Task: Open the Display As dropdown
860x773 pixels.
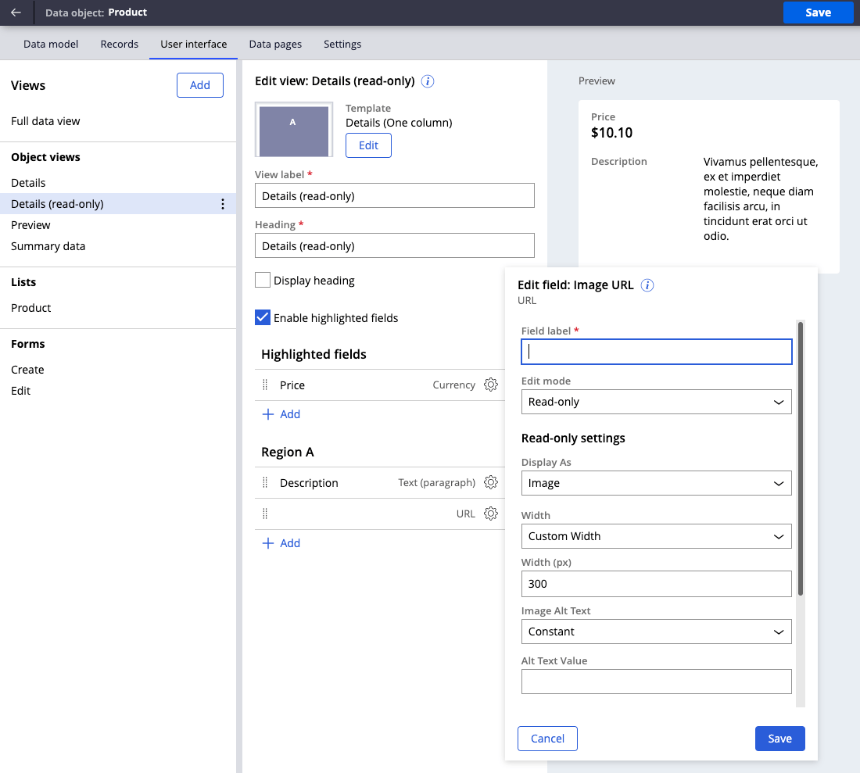Action: tap(656, 483)
